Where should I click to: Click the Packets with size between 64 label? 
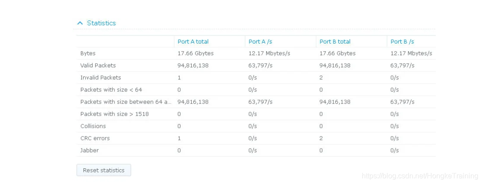pos(126,102)
